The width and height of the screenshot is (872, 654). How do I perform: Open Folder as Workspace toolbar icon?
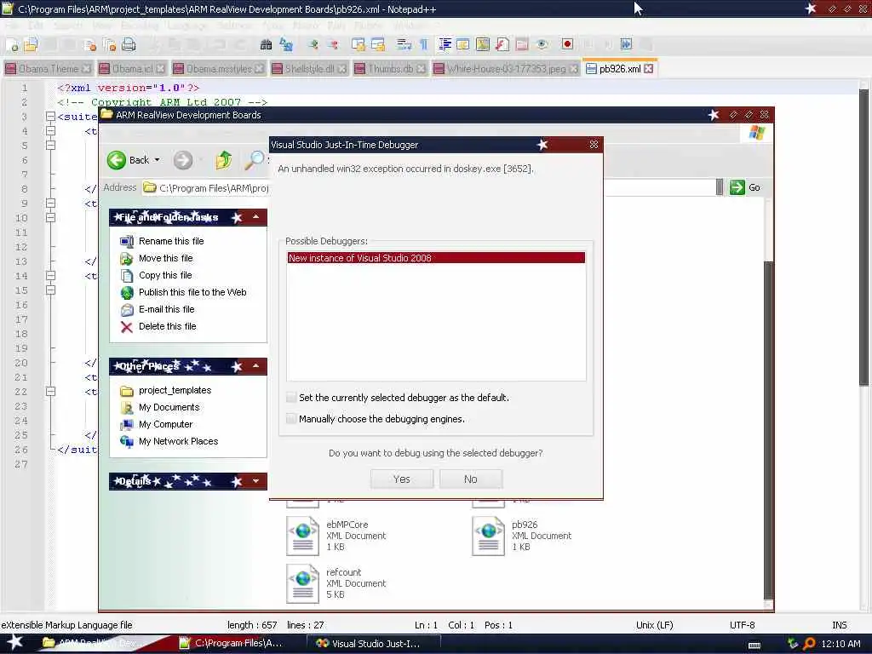click(x=522, y=45)
